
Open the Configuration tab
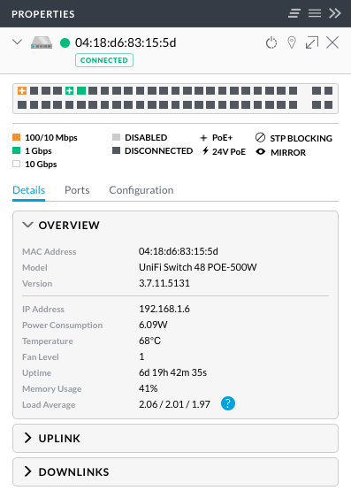pyautogui.click(x=141, y=190)
